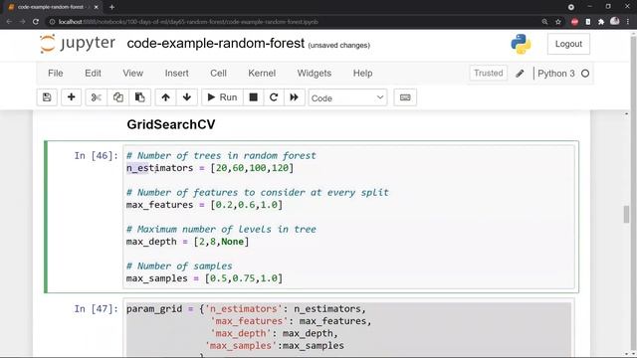The width and height of the screenshot is (637, 358).
Task: Bookmark this page star icon
Action: click(x=558, y=22)
